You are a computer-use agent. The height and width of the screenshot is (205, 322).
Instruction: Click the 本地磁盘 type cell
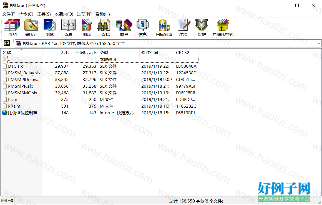pos(108,60)
